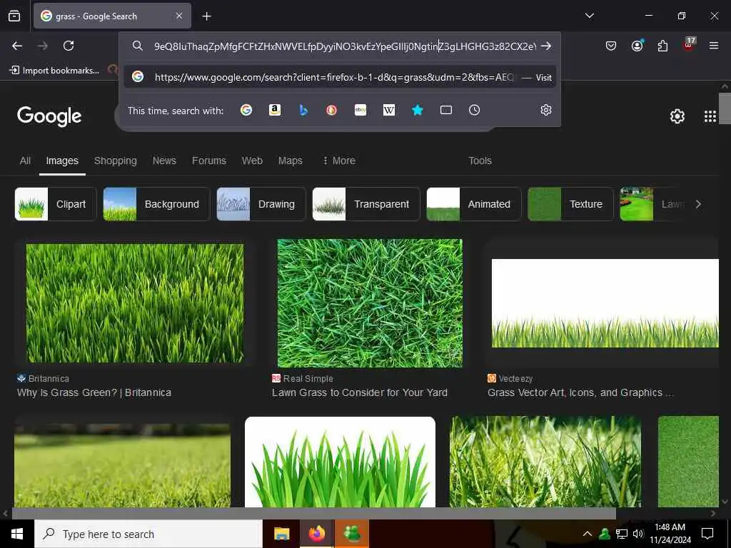Open the uBlock extension with 17 badge
This screenshot has width=731, height=548.
click(x=689, y=45)
